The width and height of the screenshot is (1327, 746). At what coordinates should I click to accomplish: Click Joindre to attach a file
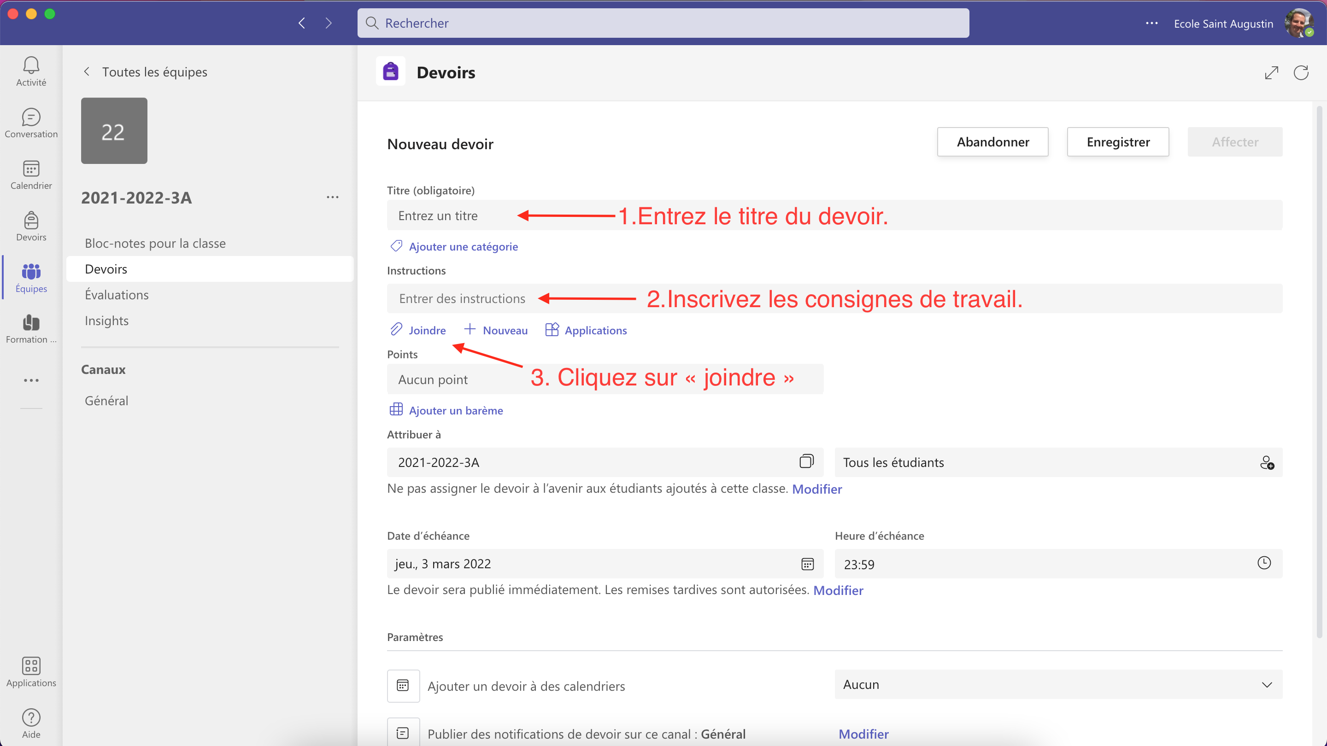point(418,330)
